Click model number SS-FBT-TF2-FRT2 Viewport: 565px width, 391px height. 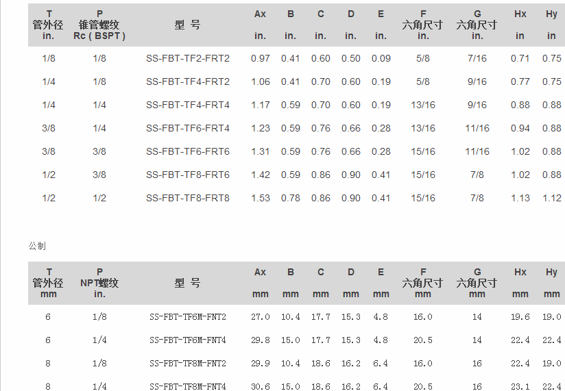(x=187, y=58)
